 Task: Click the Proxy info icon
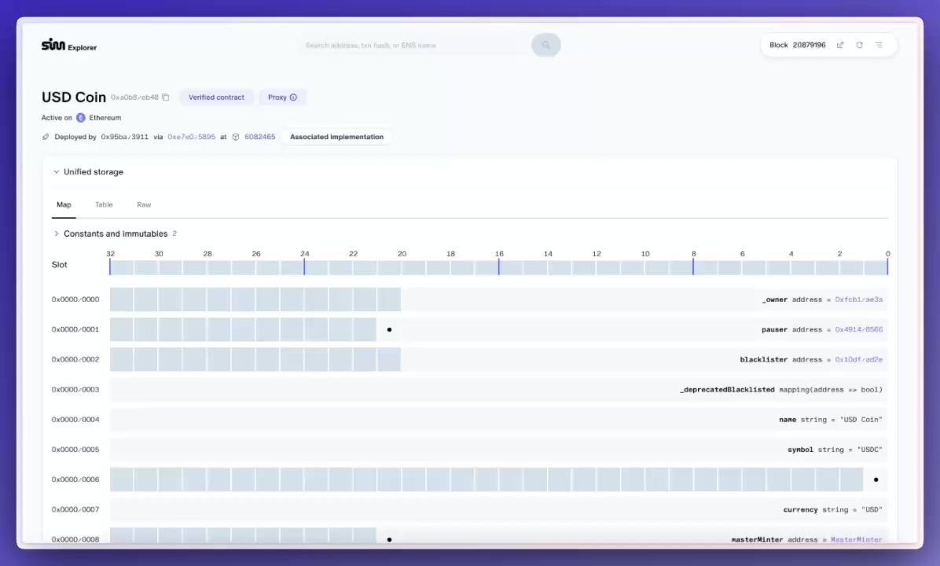[293, 97]
